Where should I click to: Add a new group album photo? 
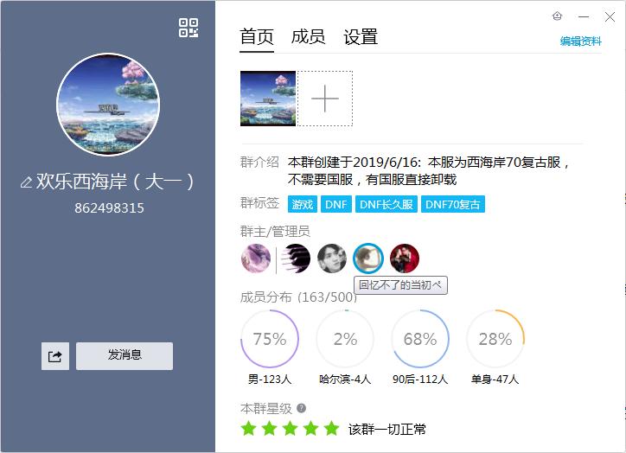pyautogui.click(x=324, y=99)
